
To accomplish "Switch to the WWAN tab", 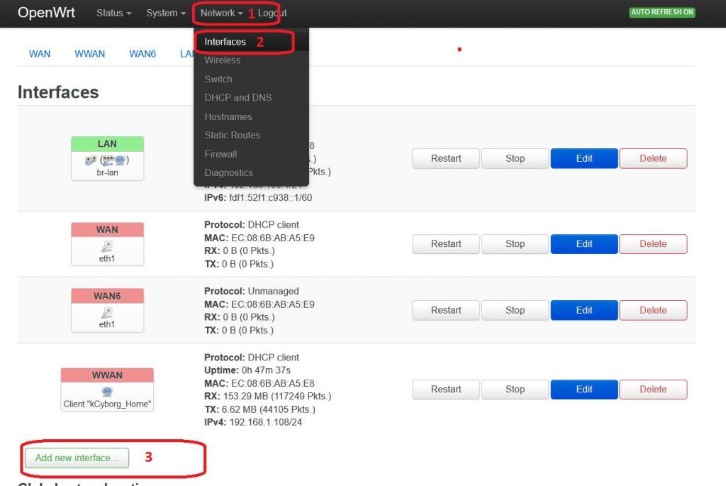I will click(90, 54).
